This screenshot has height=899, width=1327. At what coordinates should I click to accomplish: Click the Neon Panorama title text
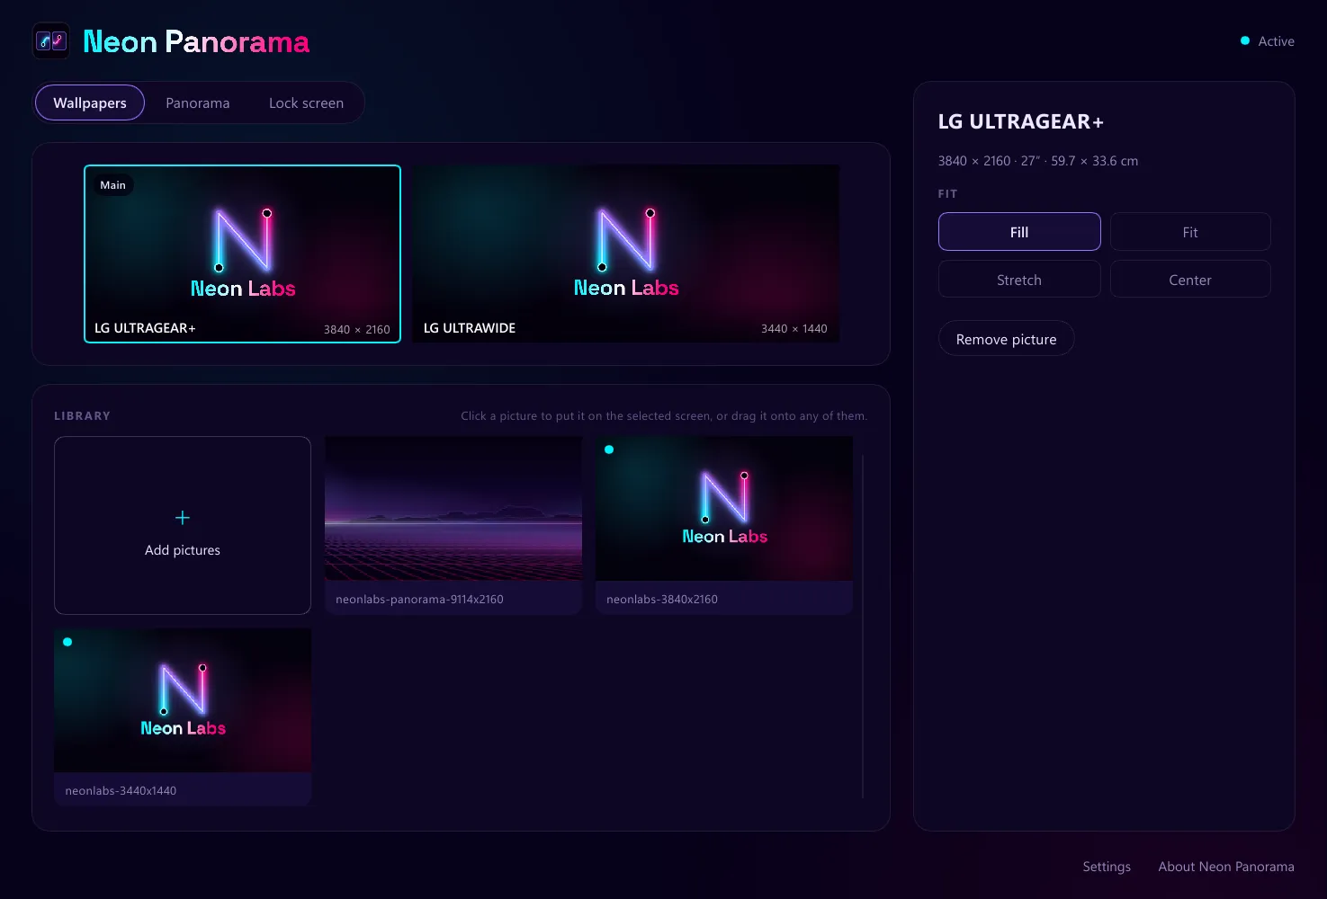(196, 41)
